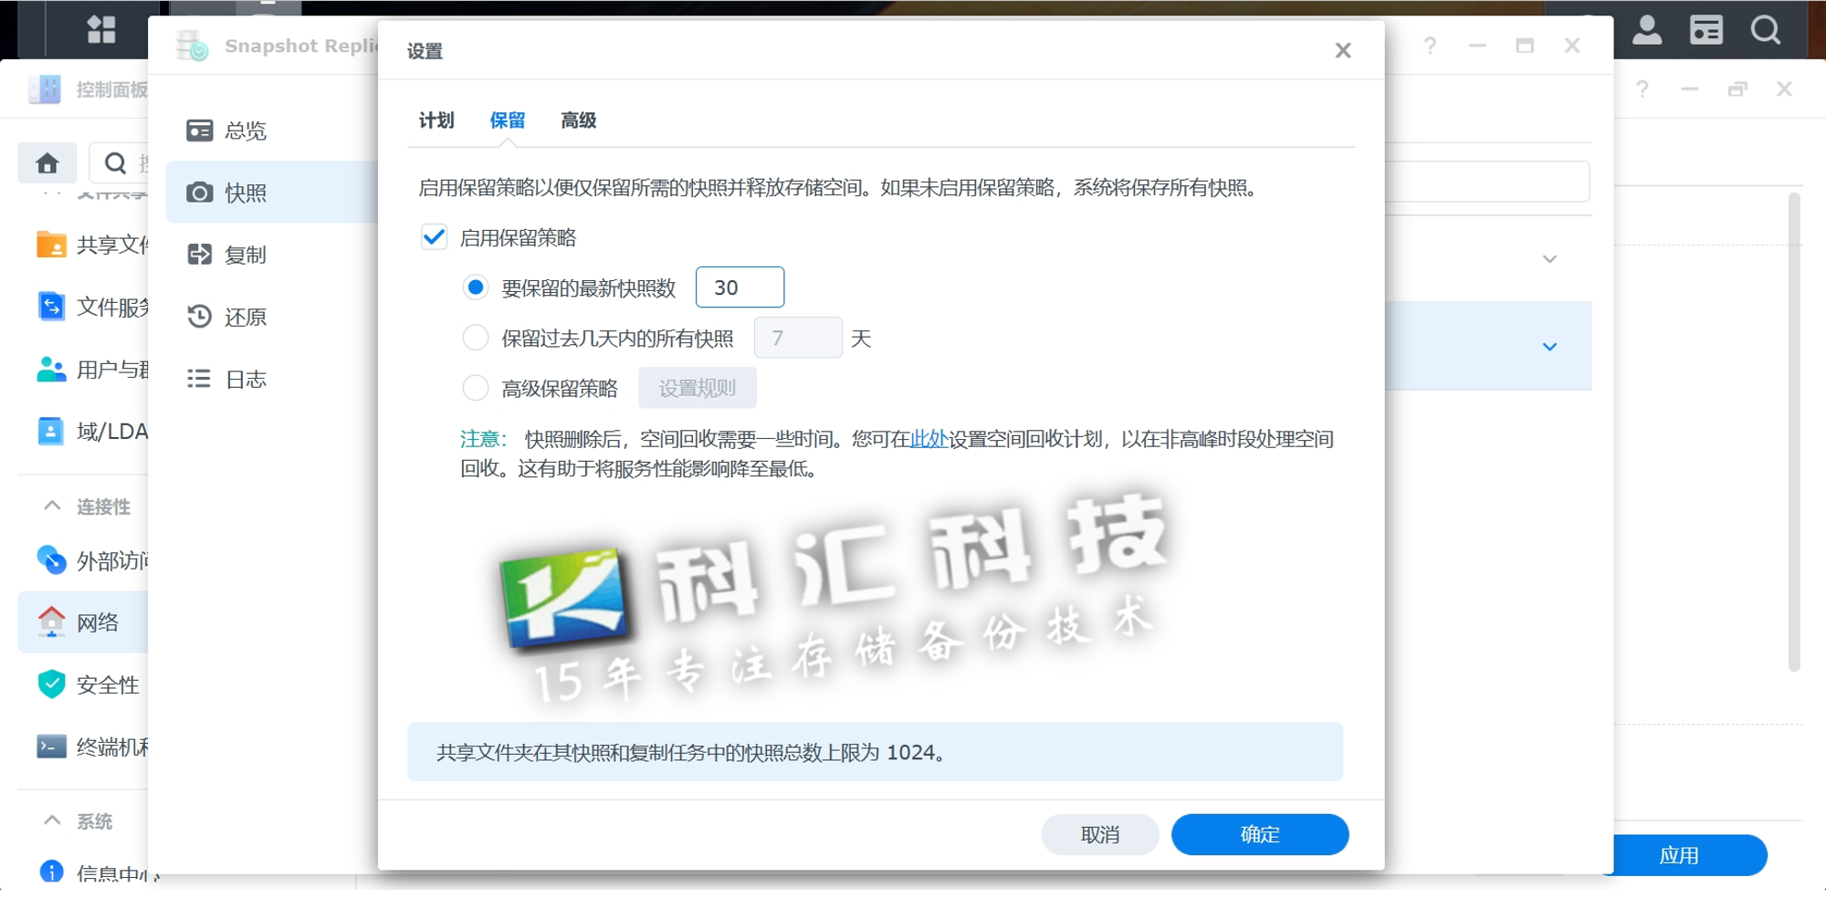Viewport: 1826px width, 919px height.
Task: Click the 设置规则 button
Action: (697, 388)
